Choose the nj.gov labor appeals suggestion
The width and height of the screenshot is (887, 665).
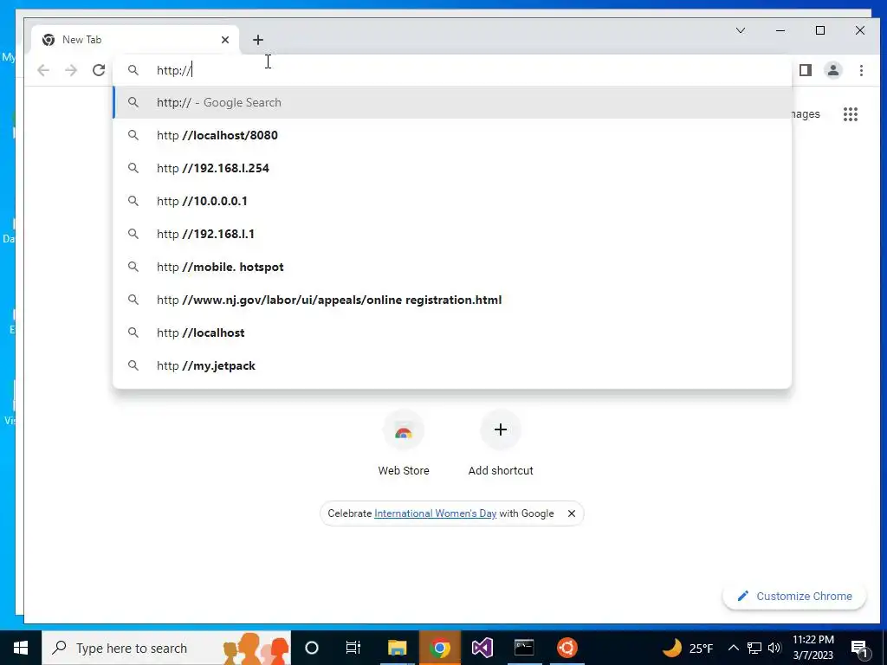tap(452, 300)
